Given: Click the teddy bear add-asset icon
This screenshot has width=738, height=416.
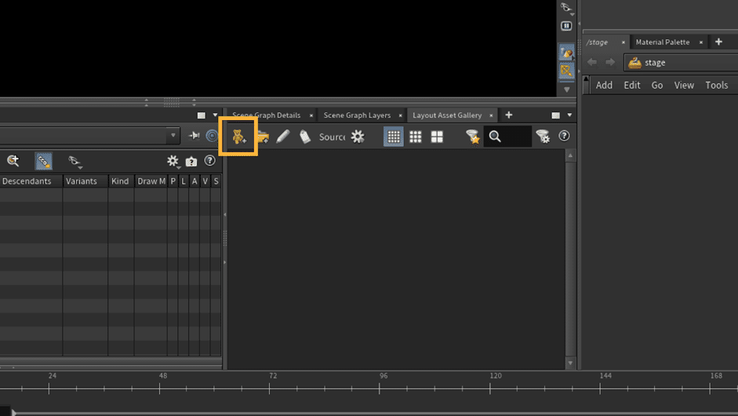Looking at the screenshot, I should 238,137.
